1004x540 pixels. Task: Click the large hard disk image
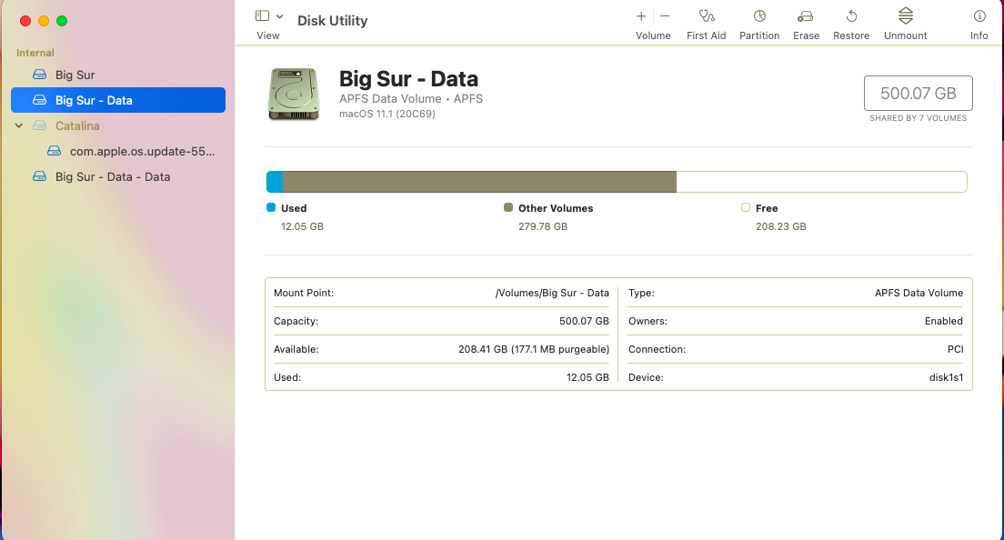(x=293, y=94)
